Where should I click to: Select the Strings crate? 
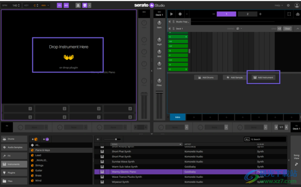point(61,165)
